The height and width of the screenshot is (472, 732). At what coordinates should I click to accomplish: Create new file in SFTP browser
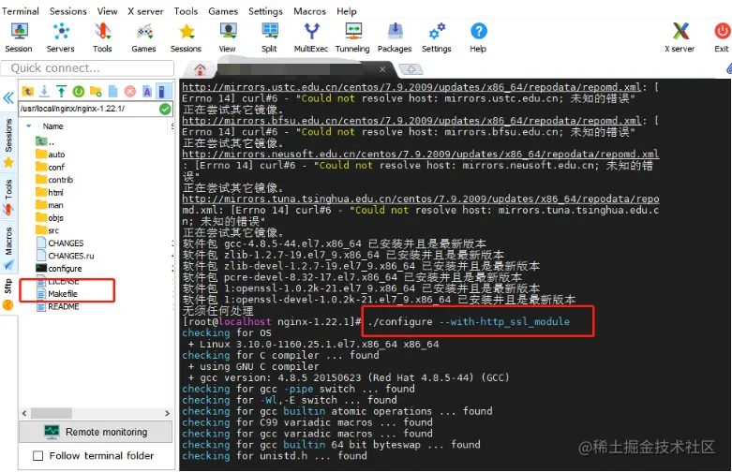(x=113, y=92)
